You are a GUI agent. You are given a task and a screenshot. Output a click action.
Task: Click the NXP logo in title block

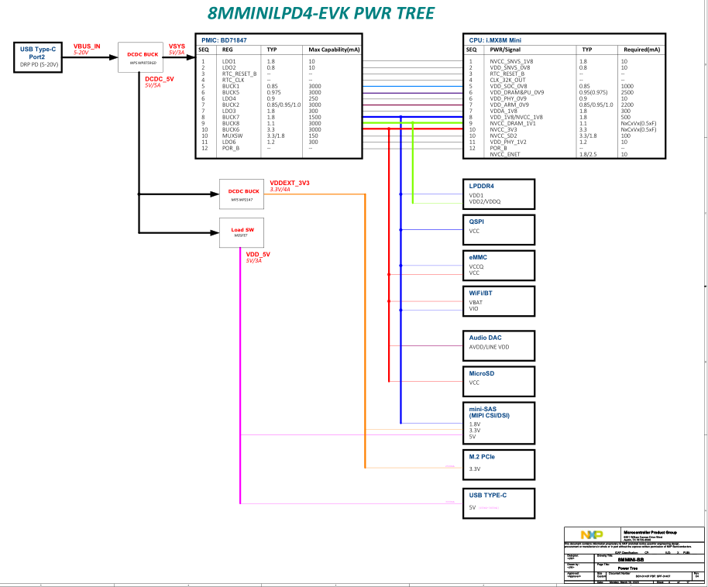coord(593,535)
